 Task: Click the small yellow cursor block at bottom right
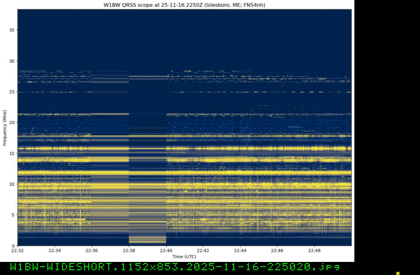398,273
